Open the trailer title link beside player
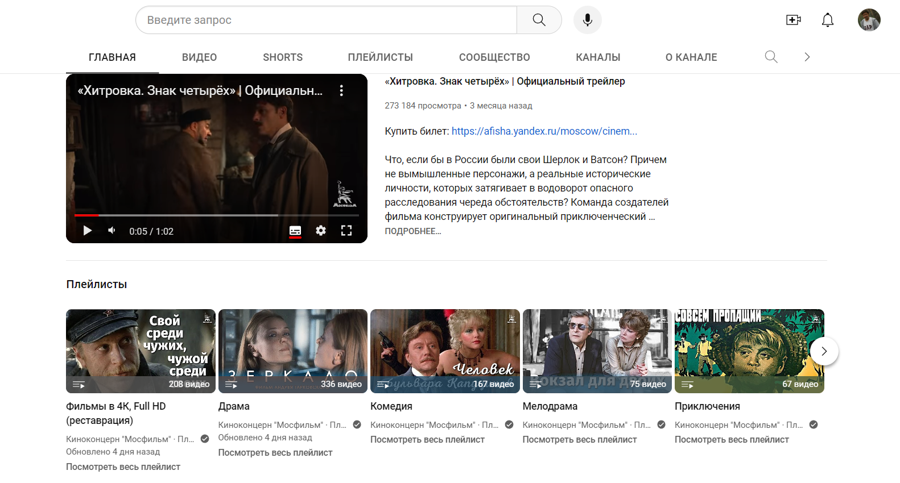The height and width of the screenshot is (483, 900). click(x=505, y=81)
